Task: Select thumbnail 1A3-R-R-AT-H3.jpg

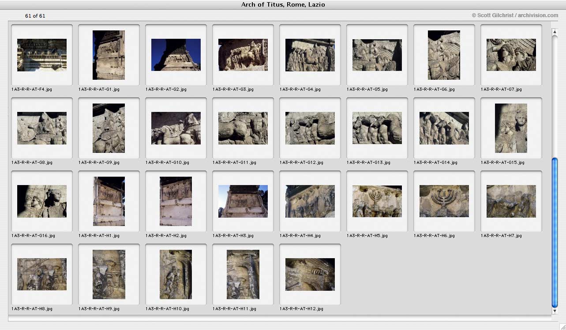Action: pos(243,201)
